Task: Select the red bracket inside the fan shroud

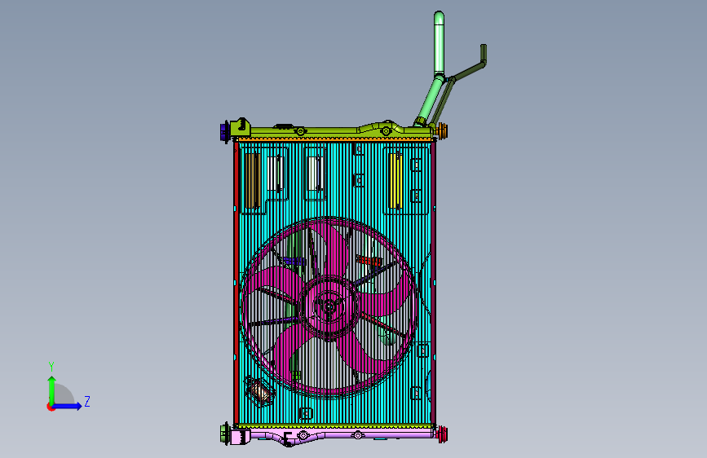Action: click(369, 261)
